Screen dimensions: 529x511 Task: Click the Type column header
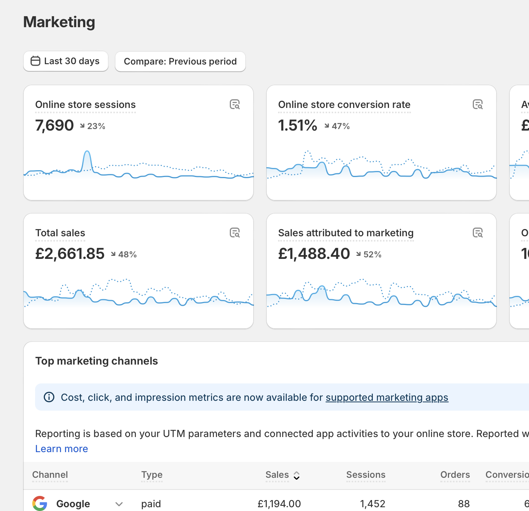point(152,475)
